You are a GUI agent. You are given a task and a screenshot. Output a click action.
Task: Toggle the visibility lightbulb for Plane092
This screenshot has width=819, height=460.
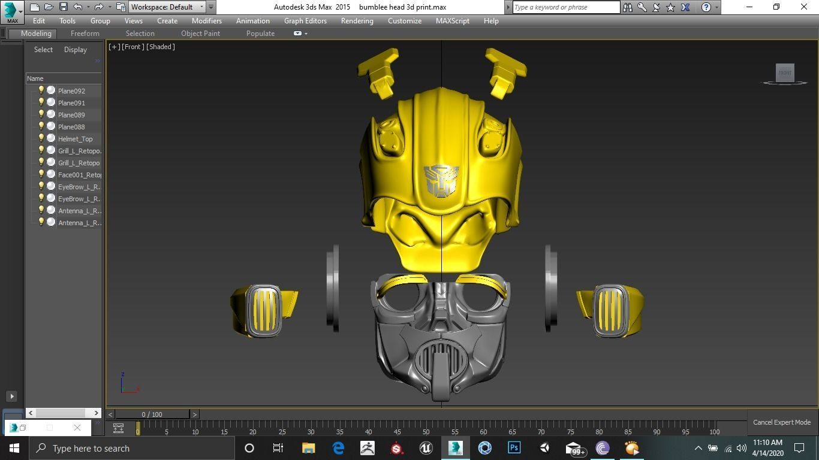coord(41,90)
